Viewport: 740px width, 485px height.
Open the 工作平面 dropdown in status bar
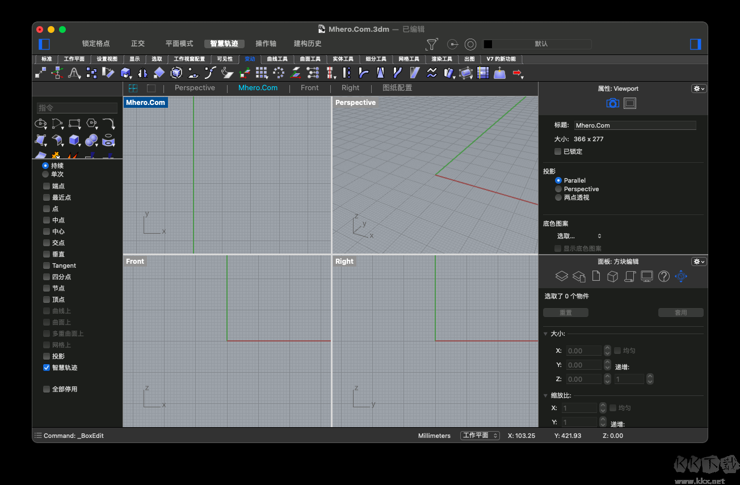click(480, 436)
